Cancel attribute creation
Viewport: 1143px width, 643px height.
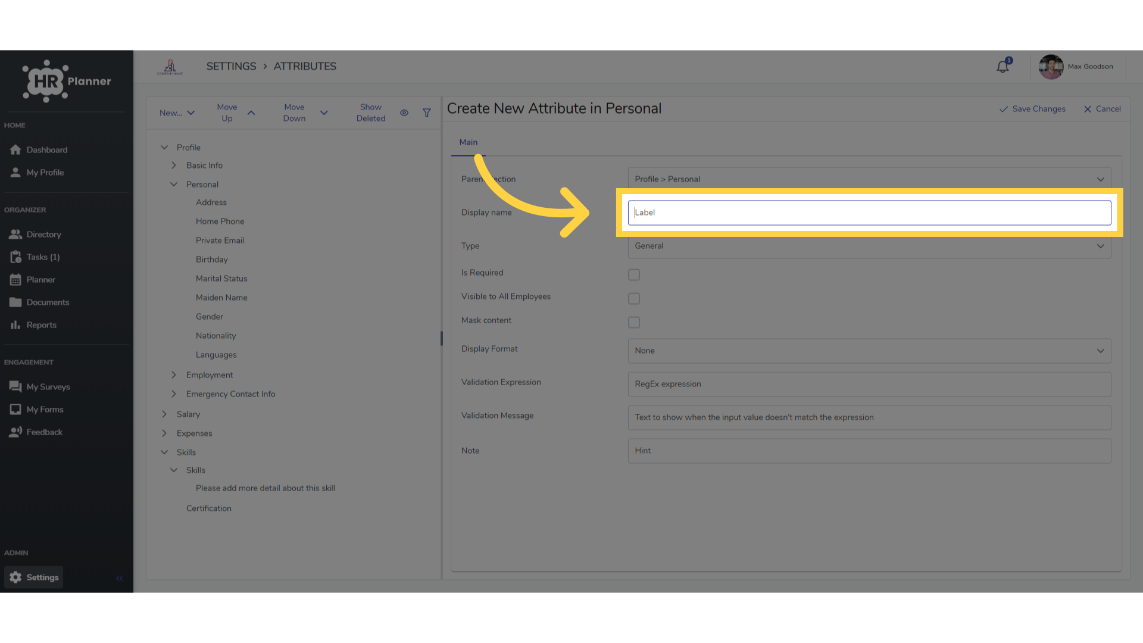point(1102,109)
